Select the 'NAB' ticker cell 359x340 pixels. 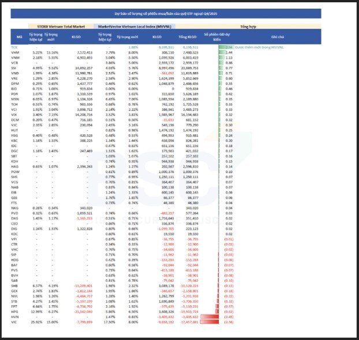(14, 187)
